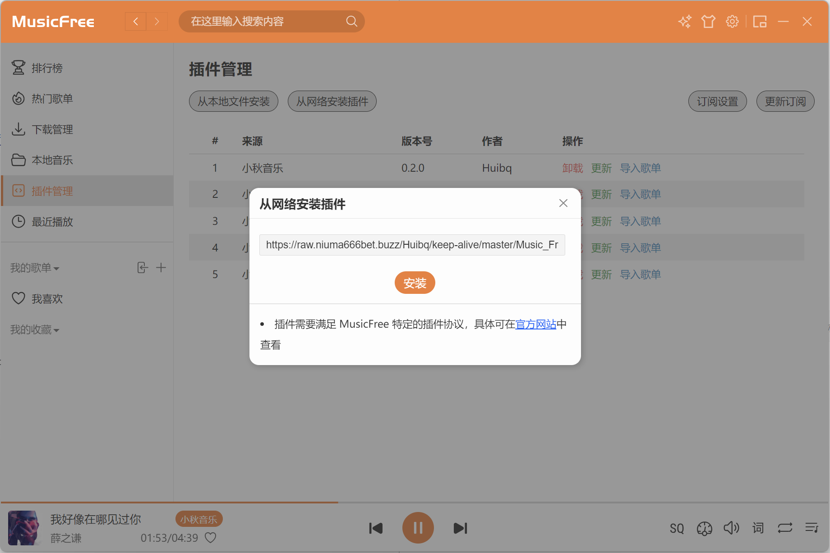This screenshot has width=830, height=553.
Task: Open the theme shirt icon
Action: click(x=708, y=21)
